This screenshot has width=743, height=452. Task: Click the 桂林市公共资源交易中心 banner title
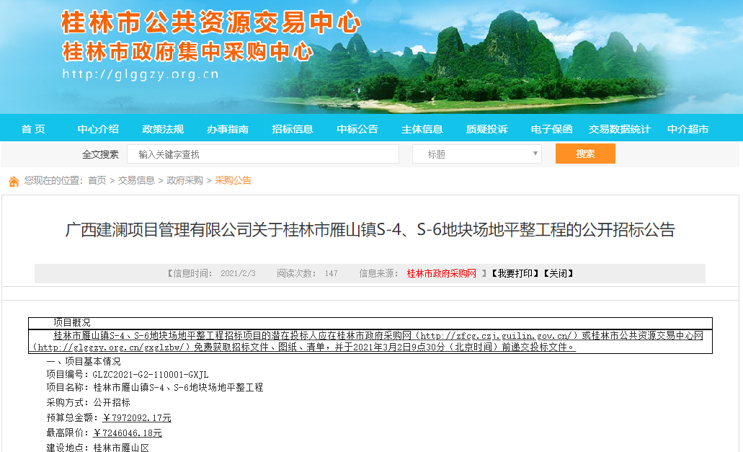(x=211, y=22)
